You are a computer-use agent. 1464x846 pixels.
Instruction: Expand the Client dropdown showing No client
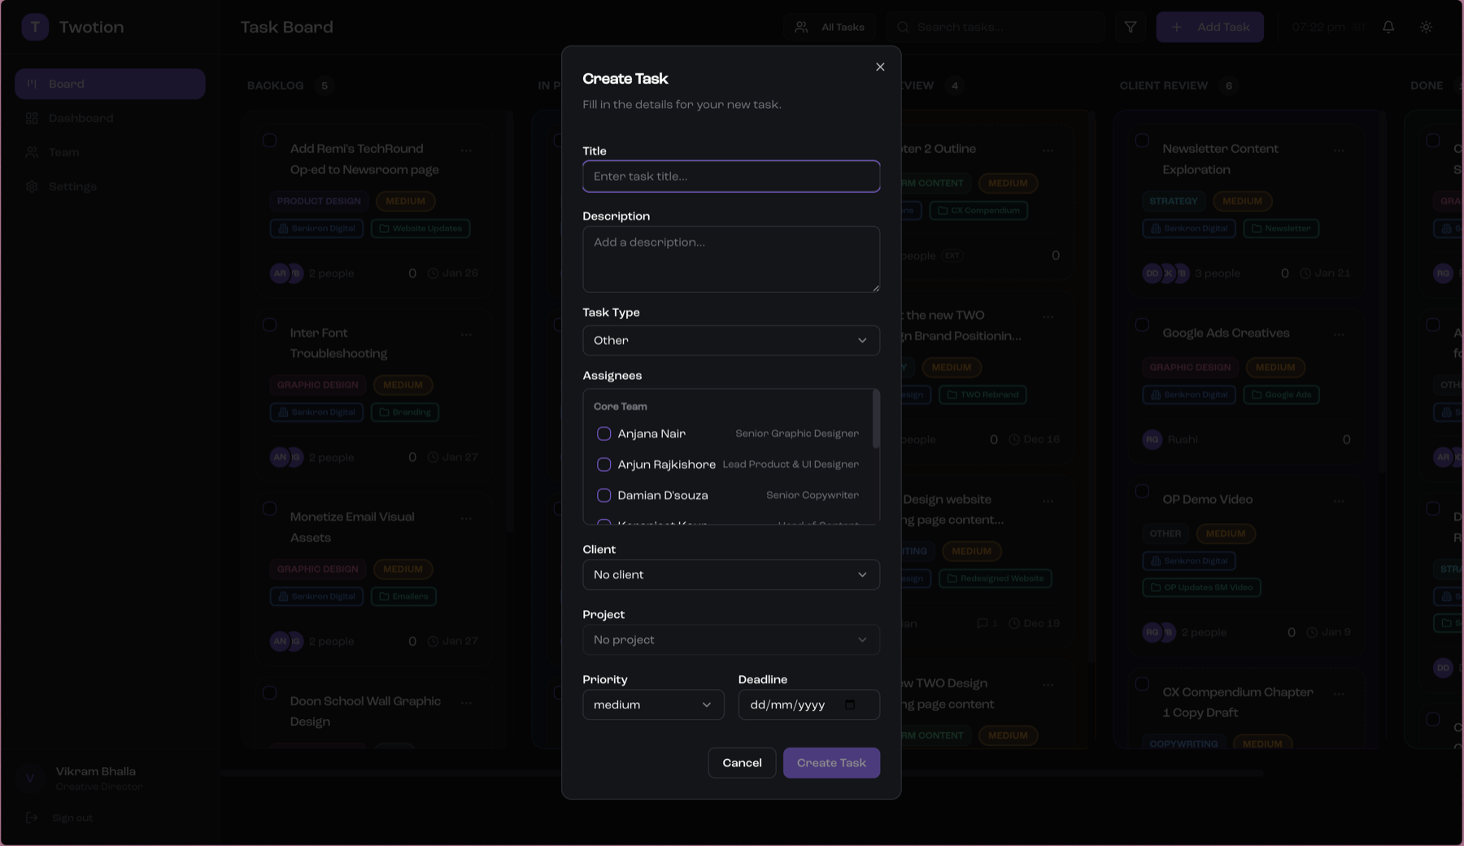pos(730,574)
